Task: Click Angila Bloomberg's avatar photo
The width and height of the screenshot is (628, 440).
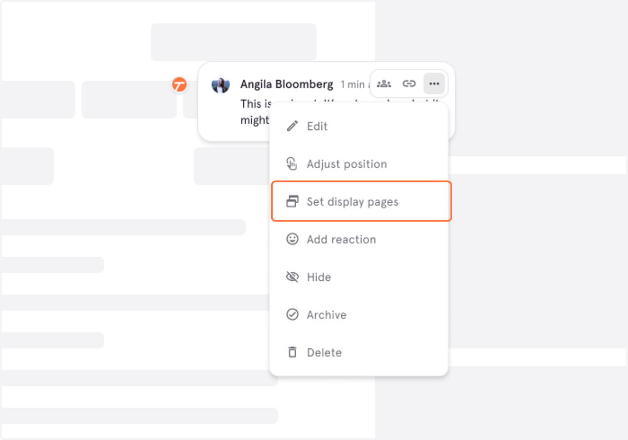Action: coord(221,85)
